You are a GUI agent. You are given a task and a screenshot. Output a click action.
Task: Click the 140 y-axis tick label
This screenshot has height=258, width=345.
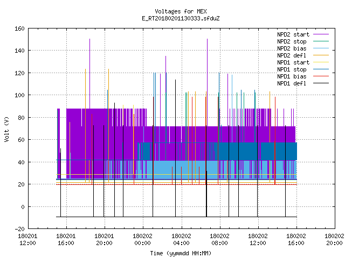click(19, 51)
